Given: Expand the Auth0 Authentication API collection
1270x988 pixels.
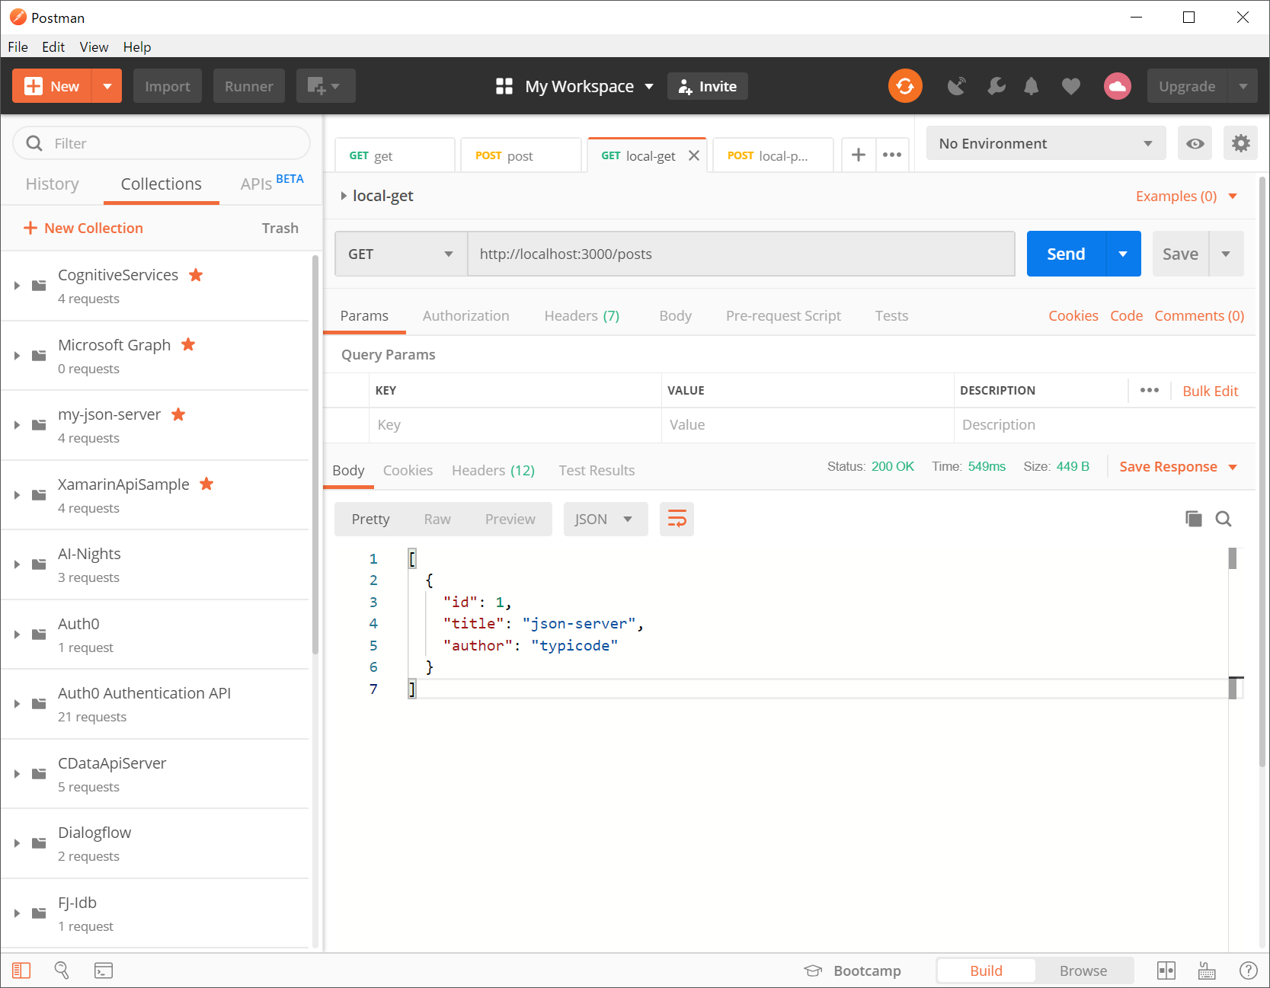Looking at the screenshot, I should [x=17, y=704].
